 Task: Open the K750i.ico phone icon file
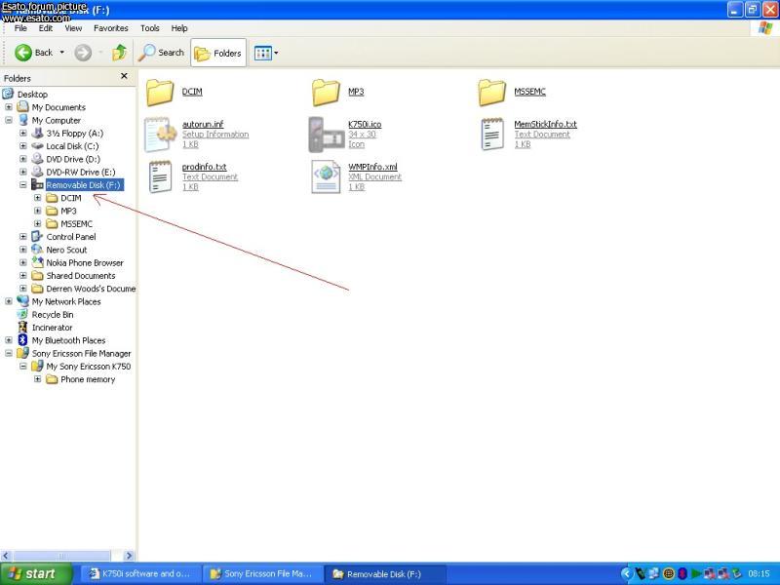point(326,135)
